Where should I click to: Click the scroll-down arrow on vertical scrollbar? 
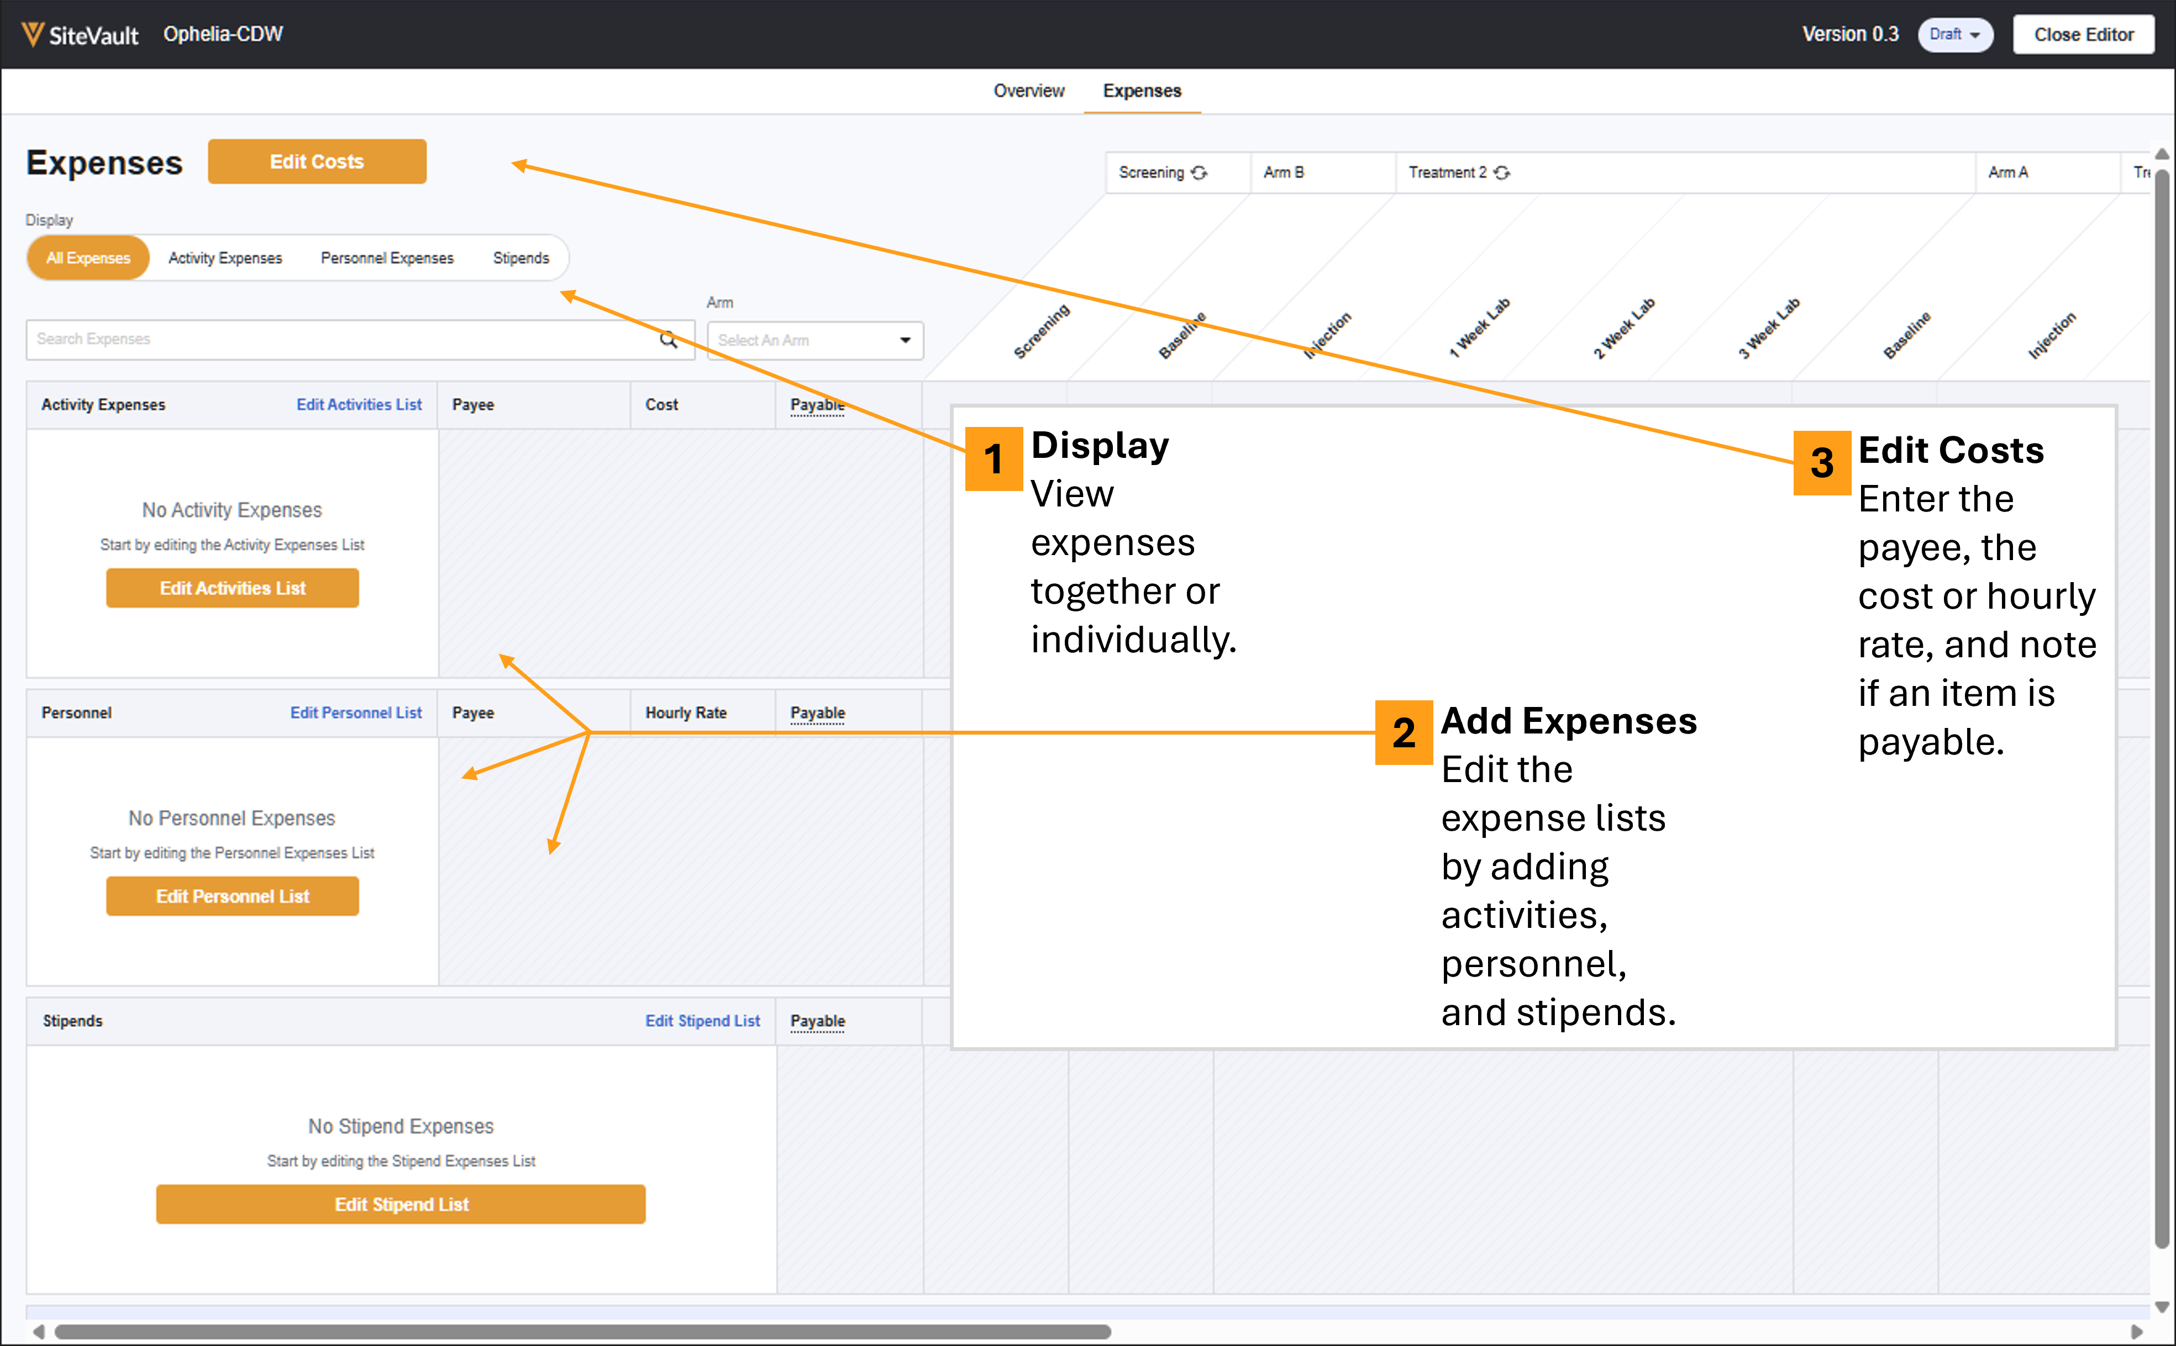[2162, 1307]
